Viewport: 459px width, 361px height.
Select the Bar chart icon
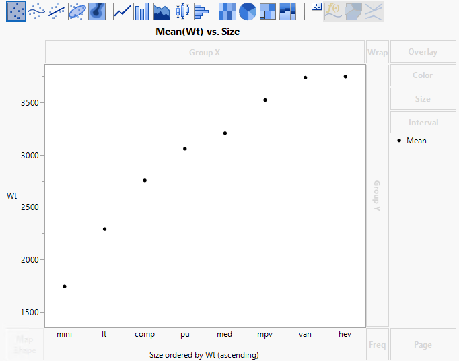click(142, 11)
